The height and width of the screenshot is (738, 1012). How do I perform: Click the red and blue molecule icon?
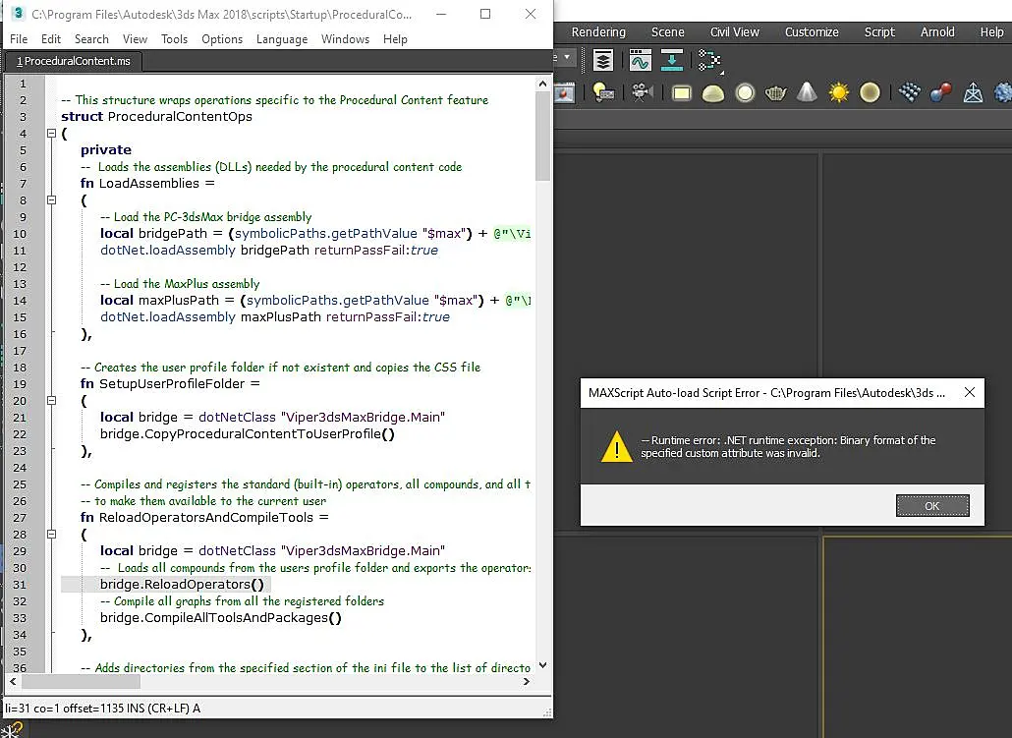click(x=941, y=93)
